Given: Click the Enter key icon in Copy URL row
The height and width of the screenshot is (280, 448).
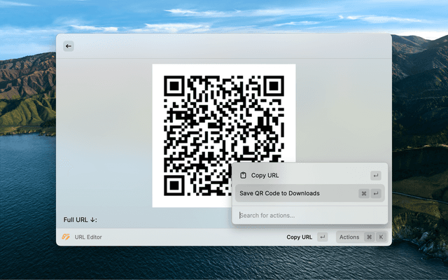Looking at the screenshot, I should click(x=376, y=176).
